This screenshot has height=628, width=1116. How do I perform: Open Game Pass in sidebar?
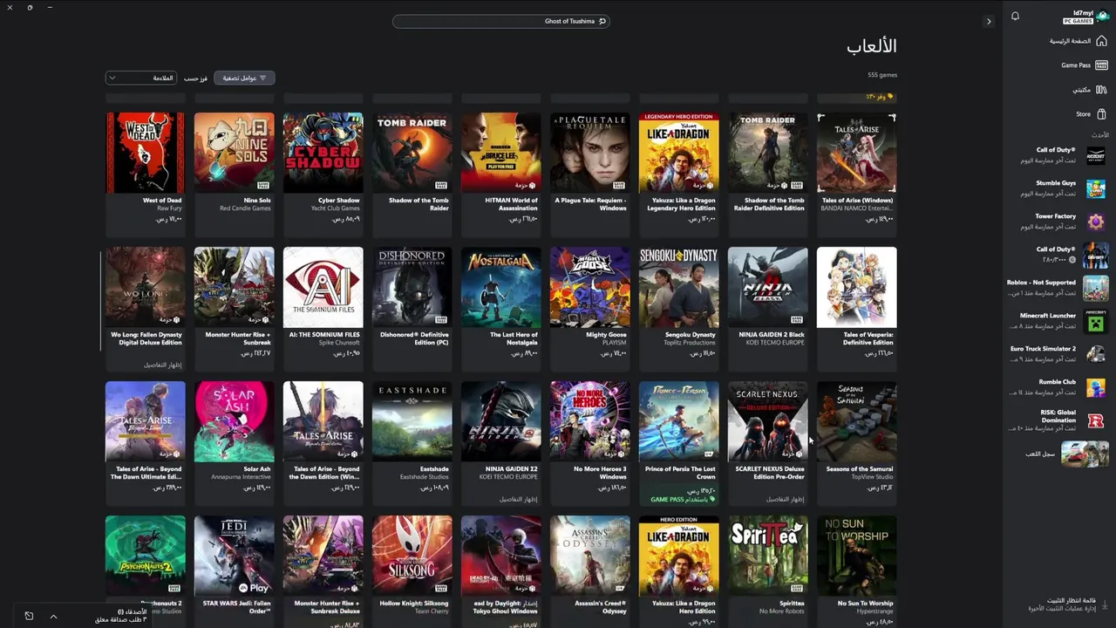[x=1084, y=65]
